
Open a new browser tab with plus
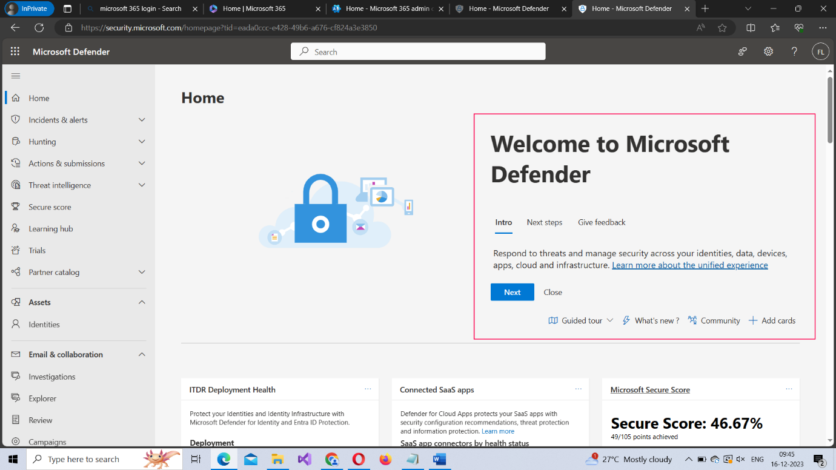(x=705, y=8)
